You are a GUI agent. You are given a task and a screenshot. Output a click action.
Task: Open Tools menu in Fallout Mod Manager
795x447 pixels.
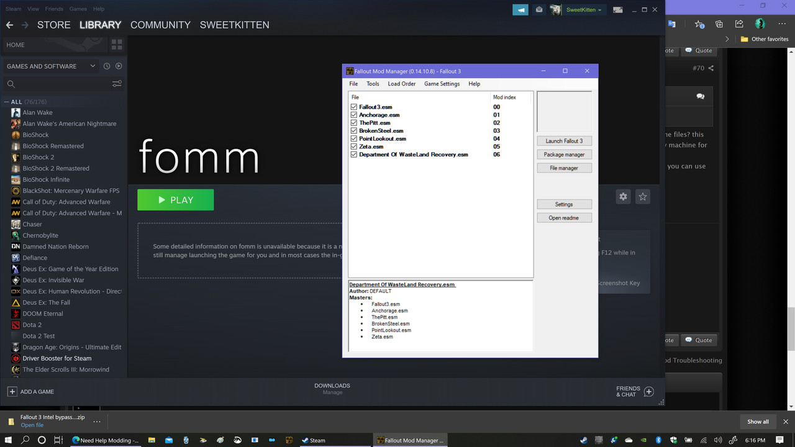[373, 84]
